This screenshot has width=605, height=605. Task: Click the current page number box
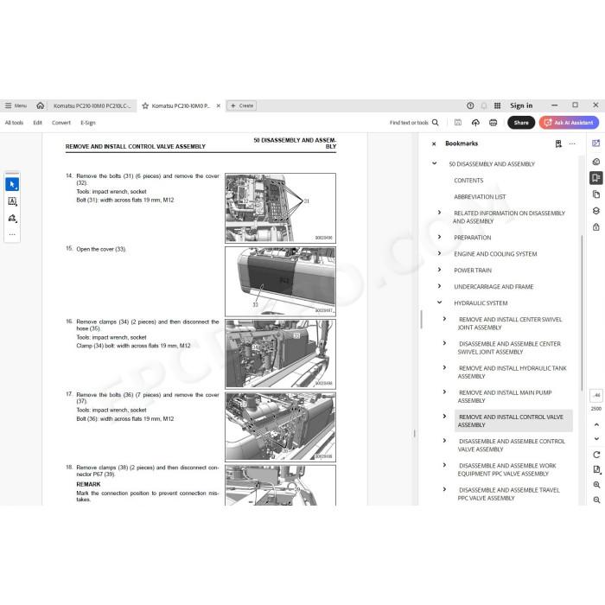[x=596, y=396]
